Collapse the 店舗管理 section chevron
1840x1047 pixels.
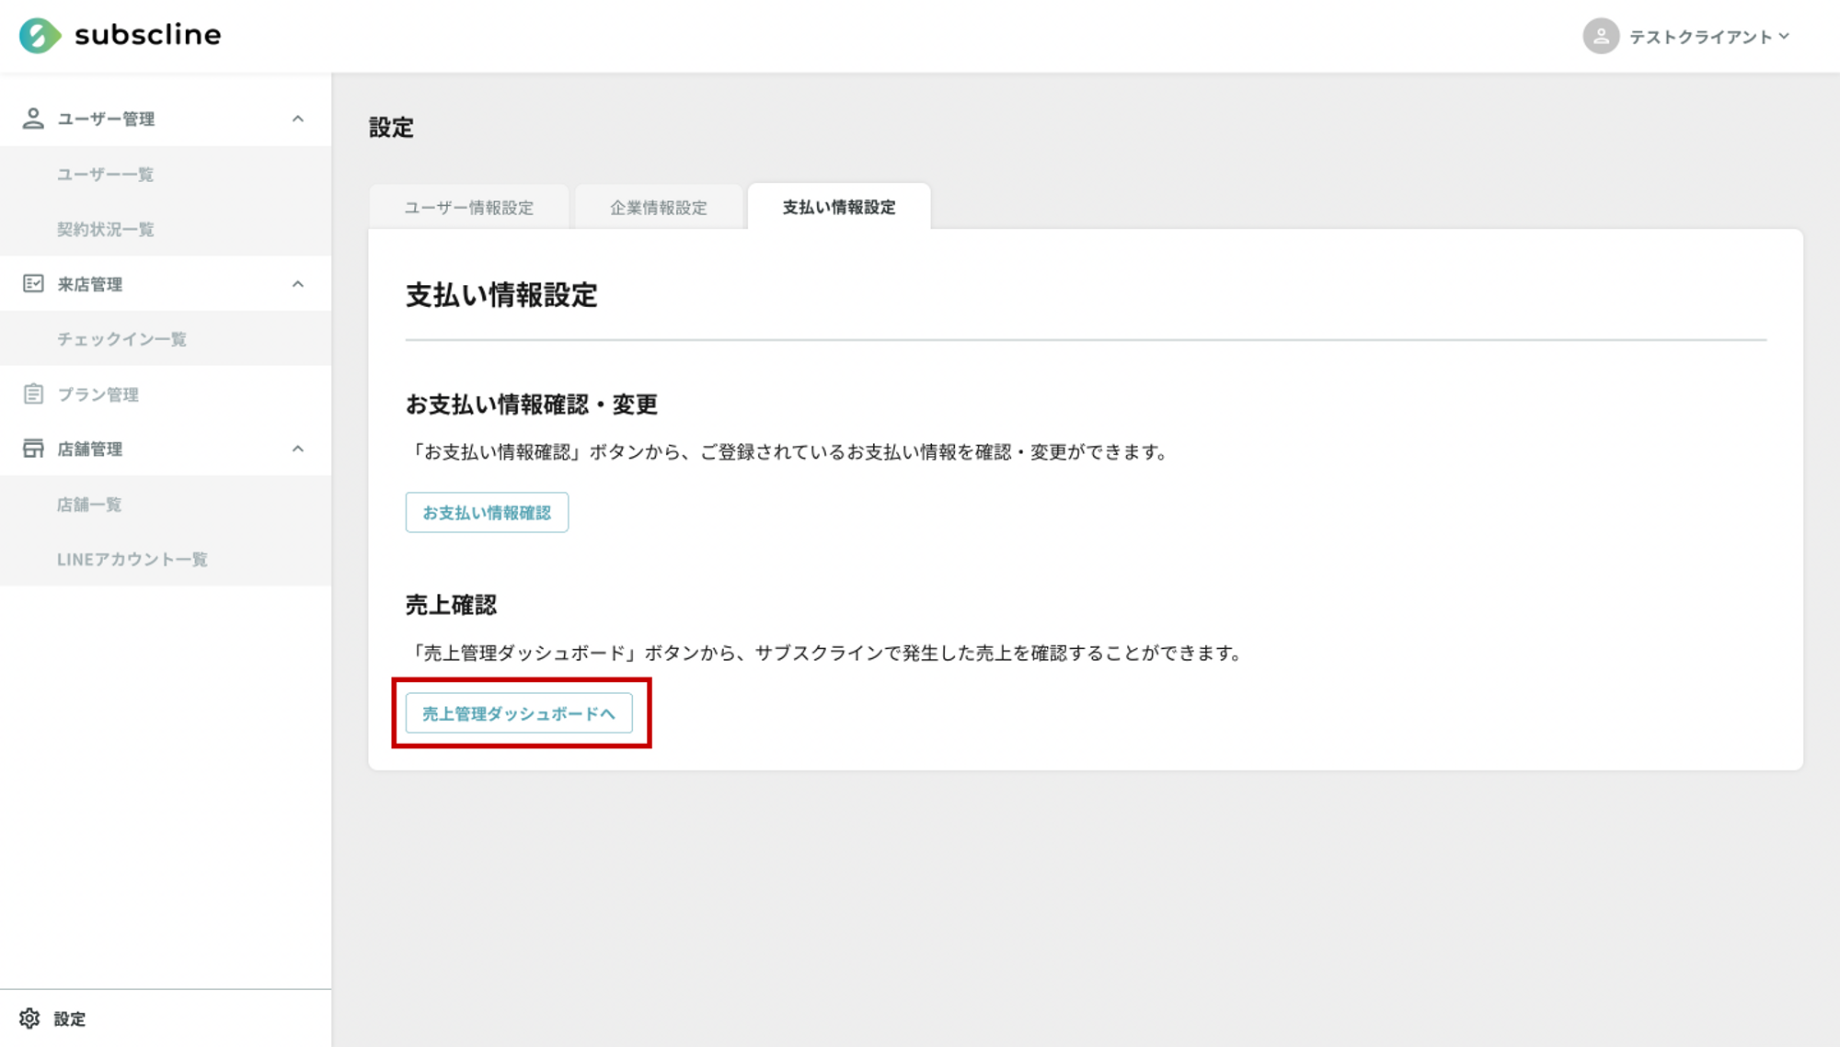(298, 449)
